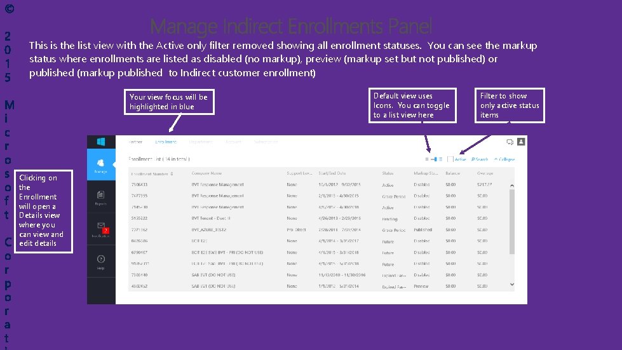Click the Windows logo in the sidebar

click(101, 142)
